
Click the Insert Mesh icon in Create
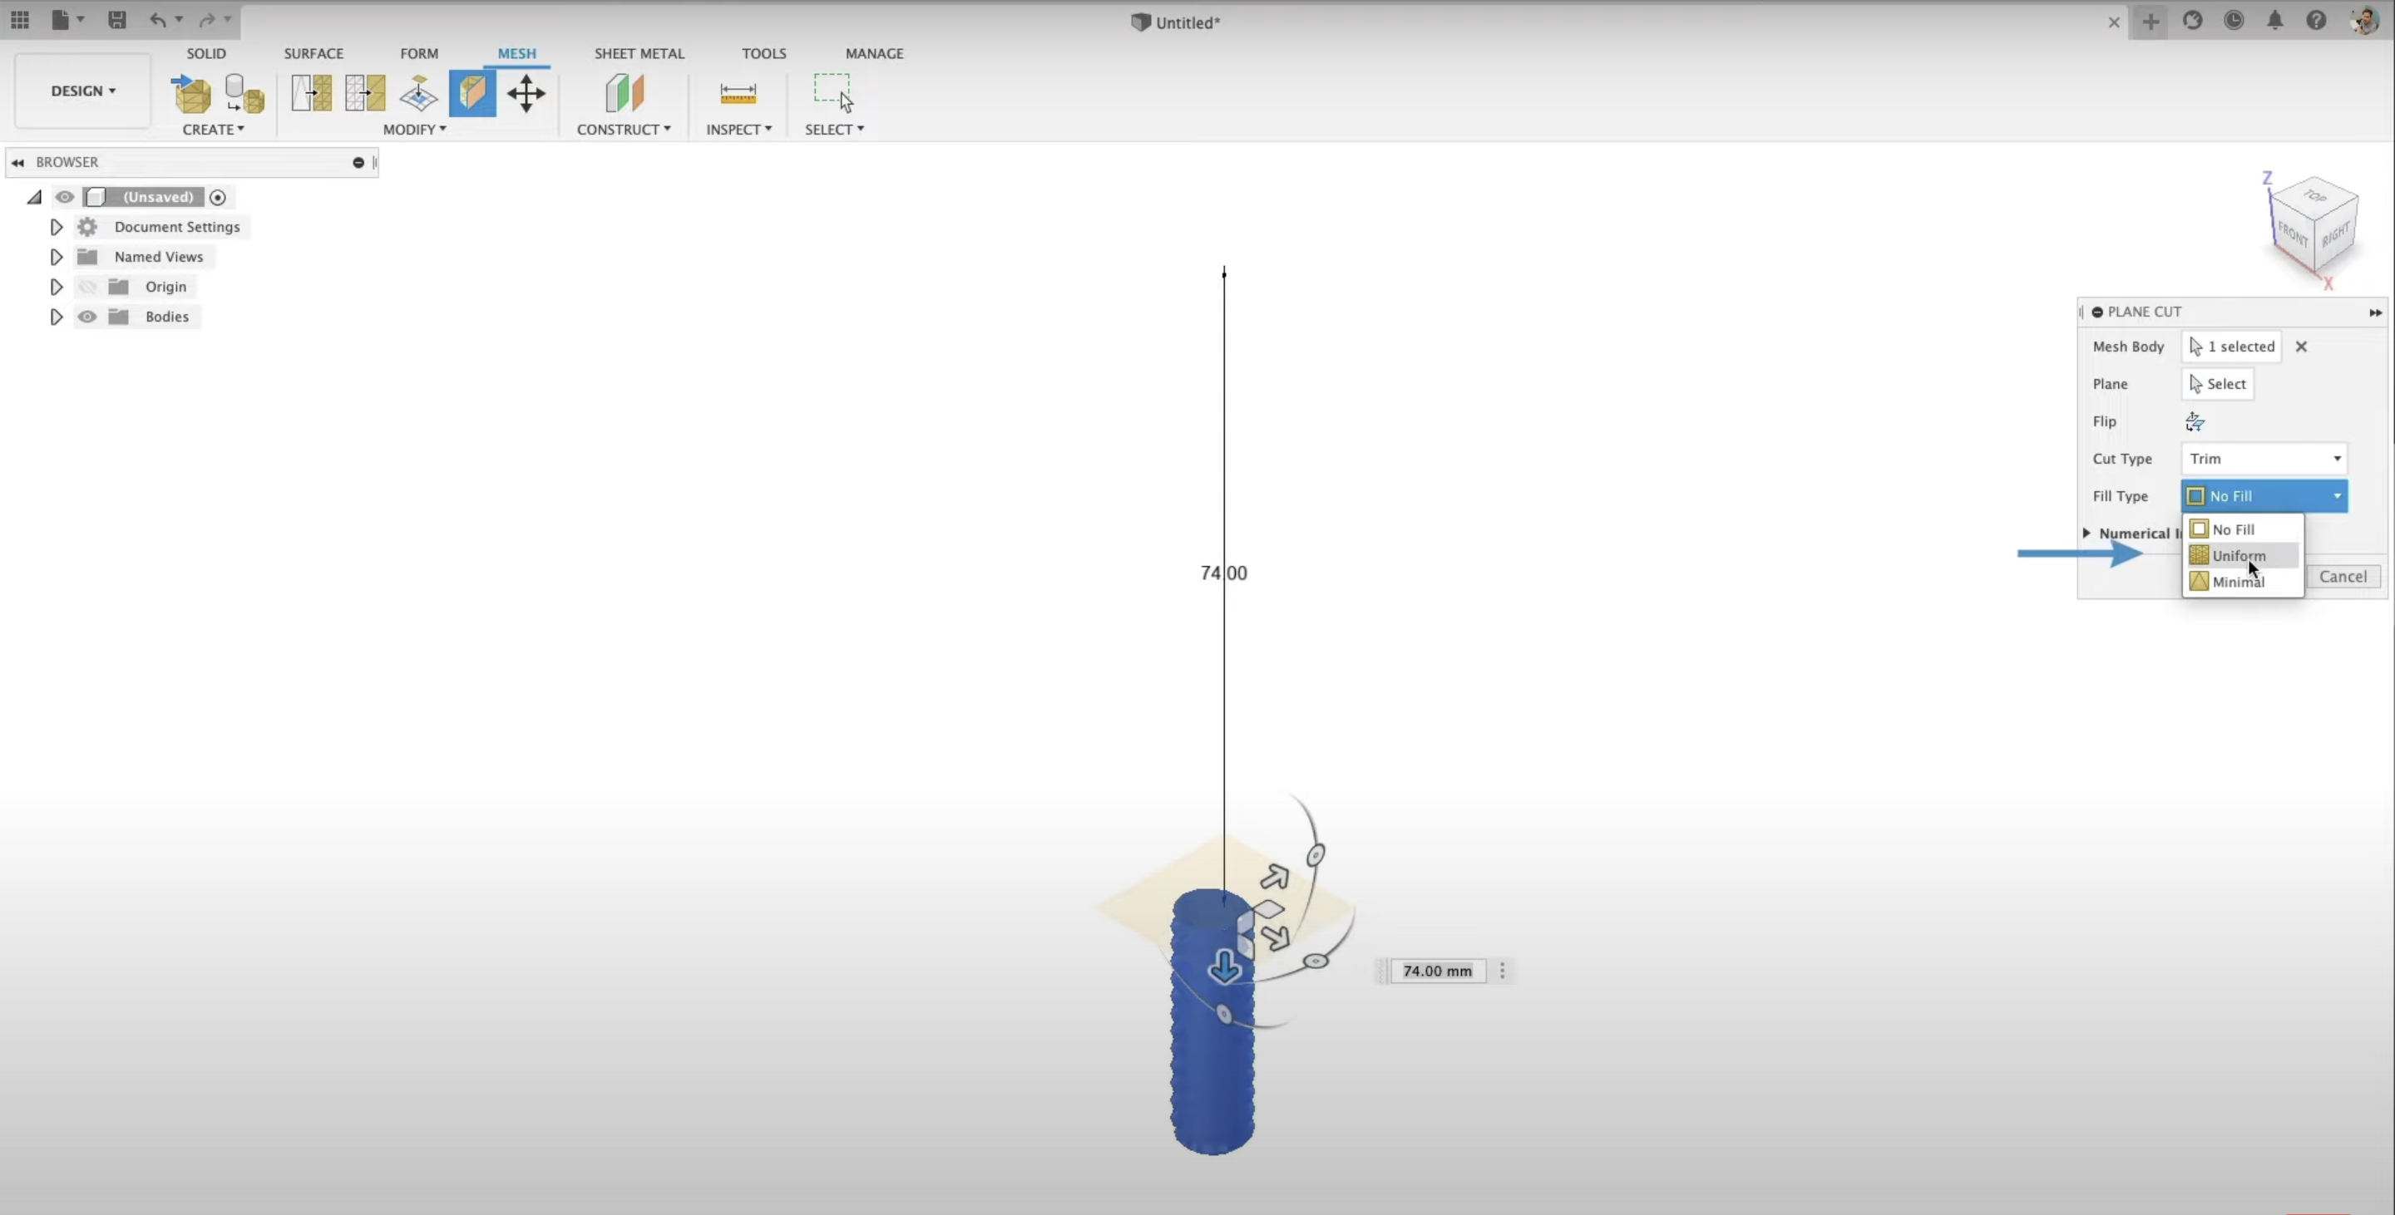191,94
